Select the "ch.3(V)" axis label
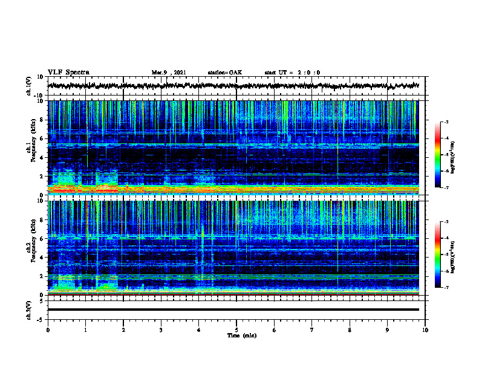 29,311
